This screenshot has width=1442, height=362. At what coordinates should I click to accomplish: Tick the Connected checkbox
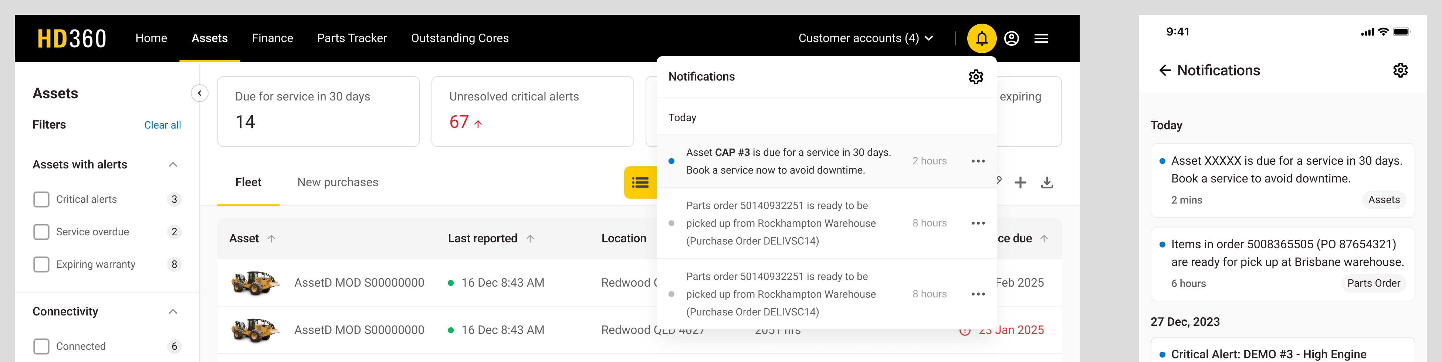tap(41, 347)
